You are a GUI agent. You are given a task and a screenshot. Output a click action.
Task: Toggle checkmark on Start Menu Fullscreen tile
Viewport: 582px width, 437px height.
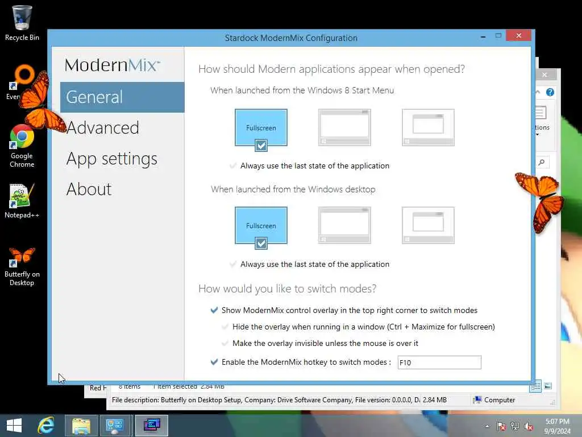(x=261, y=145)
